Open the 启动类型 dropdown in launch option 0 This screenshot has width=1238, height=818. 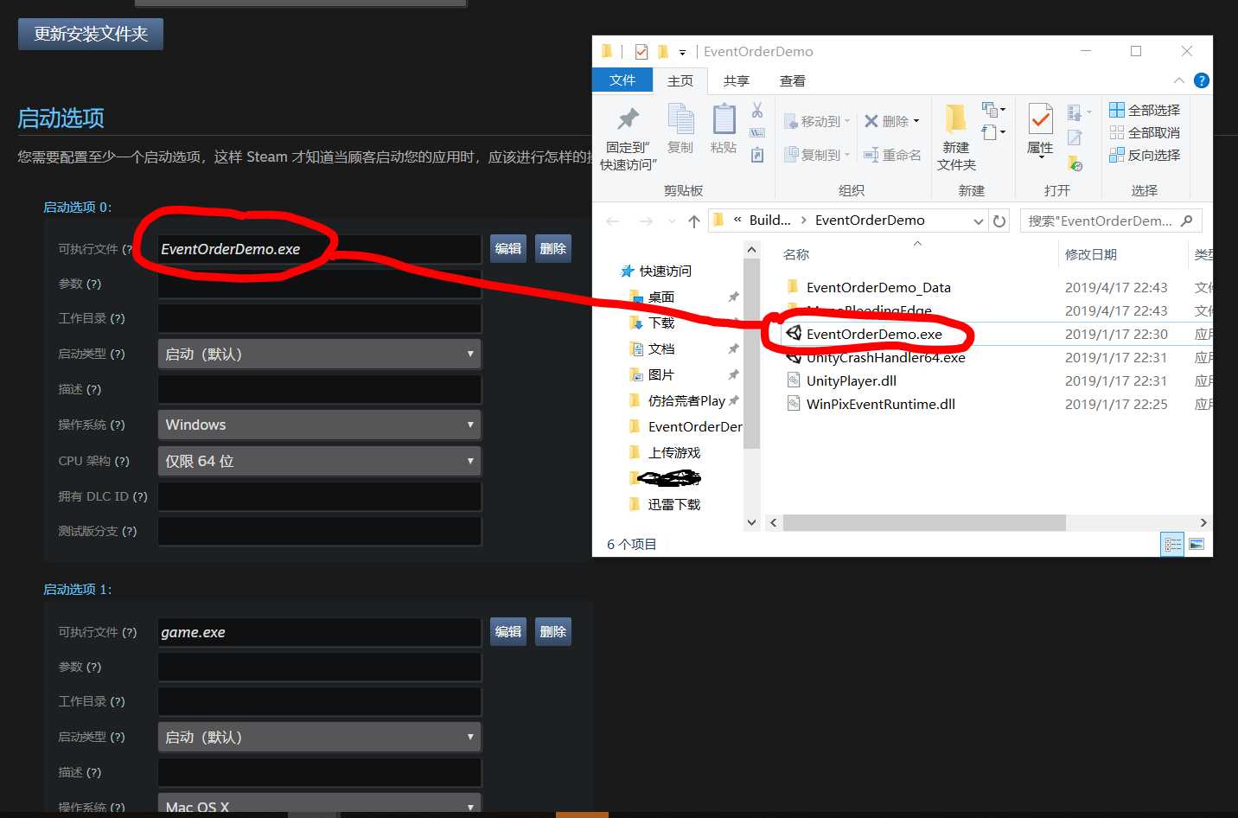(319, 354)
